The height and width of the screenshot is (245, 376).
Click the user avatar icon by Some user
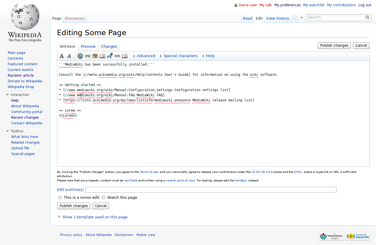[x=236, y=5]
